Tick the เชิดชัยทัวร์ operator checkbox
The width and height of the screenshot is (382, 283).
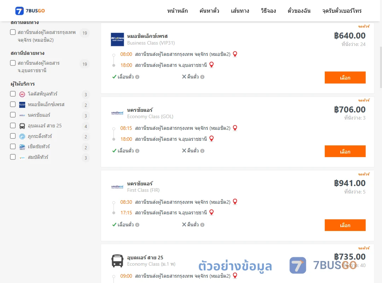13,146
